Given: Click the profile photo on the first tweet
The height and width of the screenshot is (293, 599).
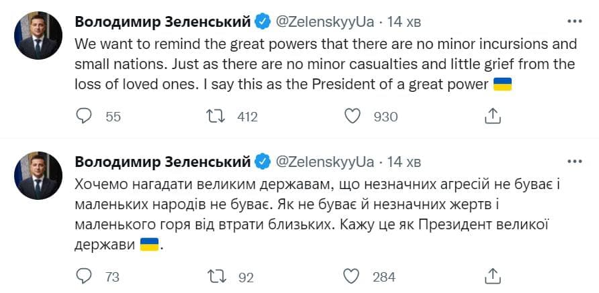Looking at the screenshot, I should click(x=38, y=35).
